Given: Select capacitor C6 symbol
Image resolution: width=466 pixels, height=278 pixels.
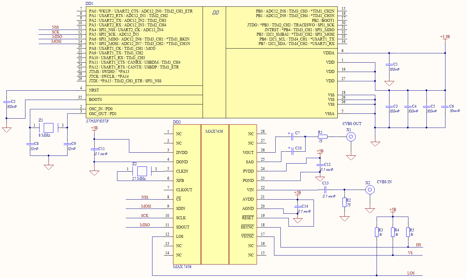Looking at the screenshot, I should 445,106.
